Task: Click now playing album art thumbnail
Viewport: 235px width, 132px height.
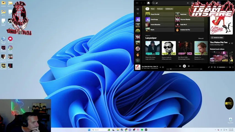Action: click(x=138, y=67)
